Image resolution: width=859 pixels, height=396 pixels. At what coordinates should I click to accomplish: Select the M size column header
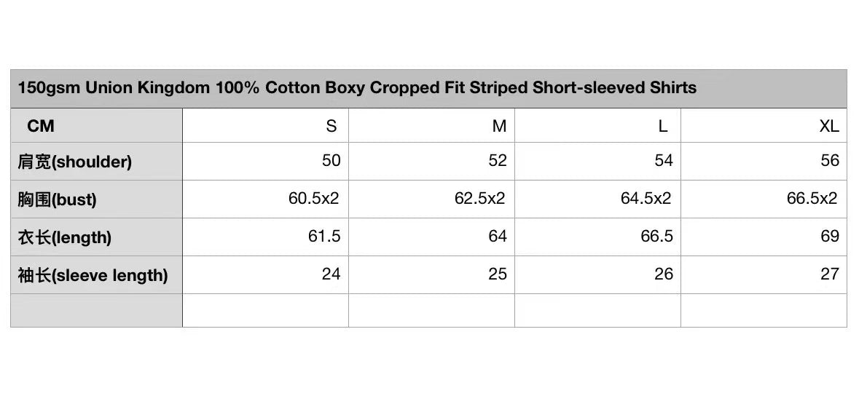432,125
